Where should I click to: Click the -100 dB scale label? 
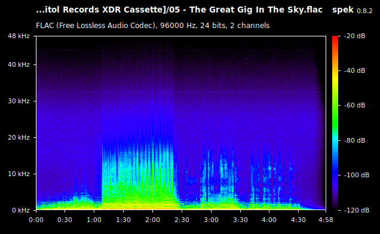(357, 175)
